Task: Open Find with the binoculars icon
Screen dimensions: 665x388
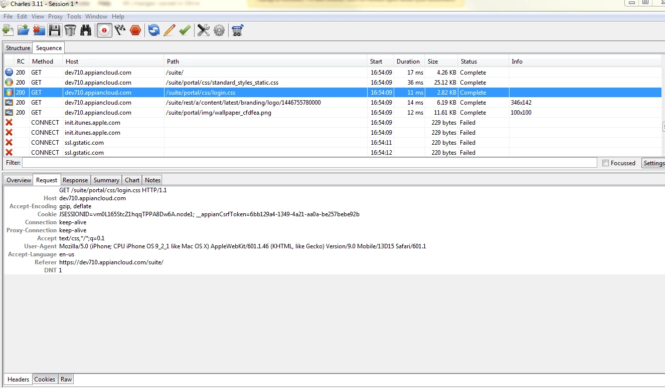Action: [x=86, y=30]
